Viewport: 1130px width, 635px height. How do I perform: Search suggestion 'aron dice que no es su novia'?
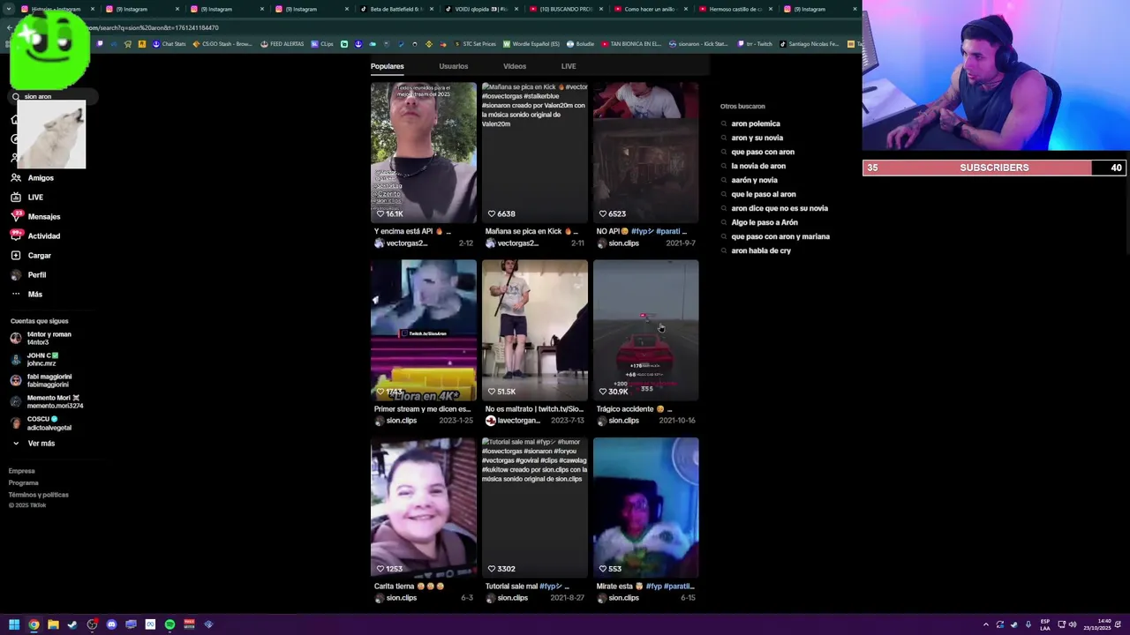(x=780, y=208)
